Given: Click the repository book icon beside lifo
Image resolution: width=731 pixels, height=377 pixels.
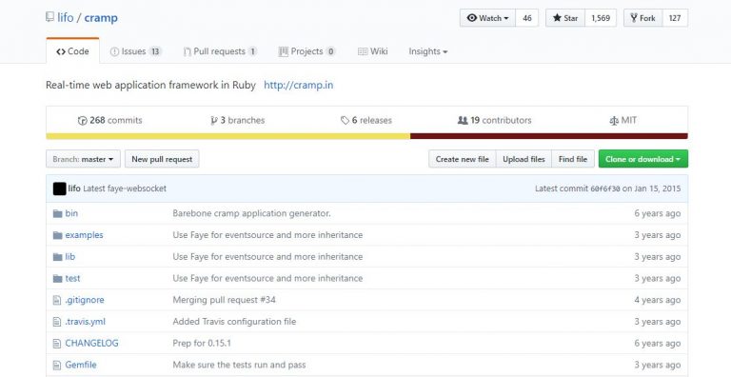Looking at the screenshot, I should point(49,17).
